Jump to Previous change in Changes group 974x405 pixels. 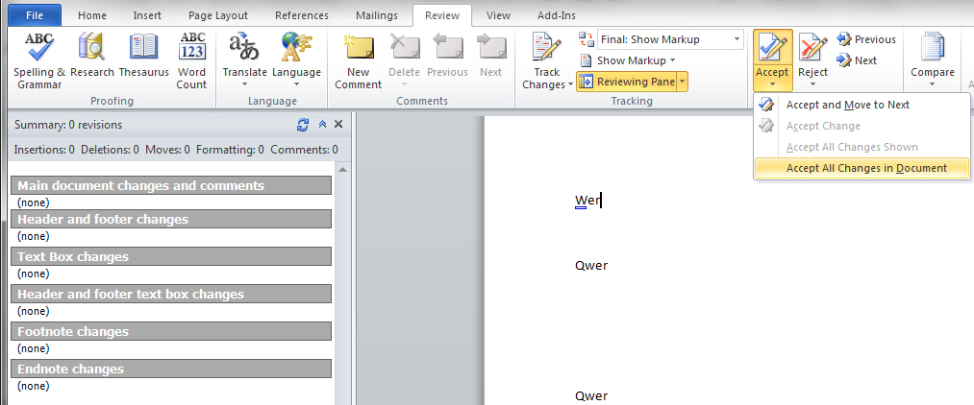866,39
